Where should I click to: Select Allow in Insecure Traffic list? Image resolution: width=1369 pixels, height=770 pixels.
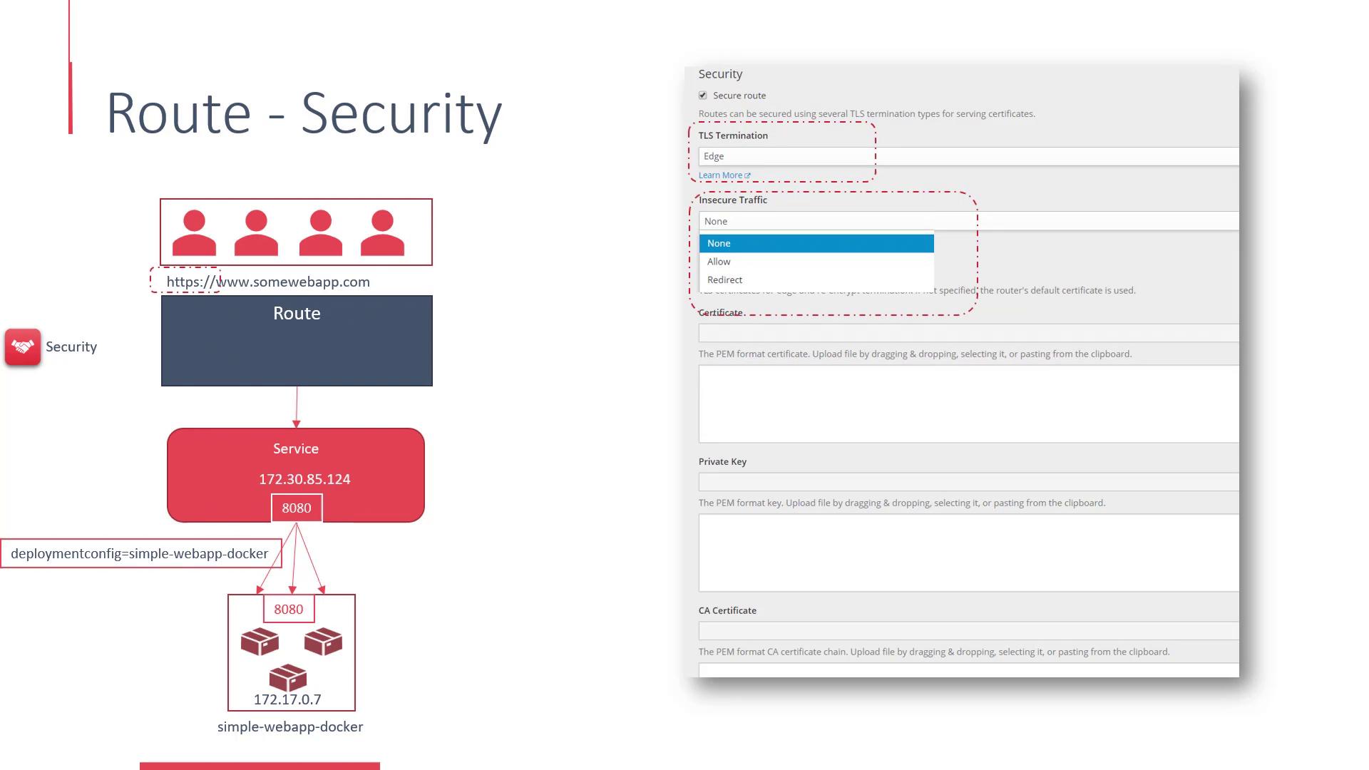click(719, 262)
